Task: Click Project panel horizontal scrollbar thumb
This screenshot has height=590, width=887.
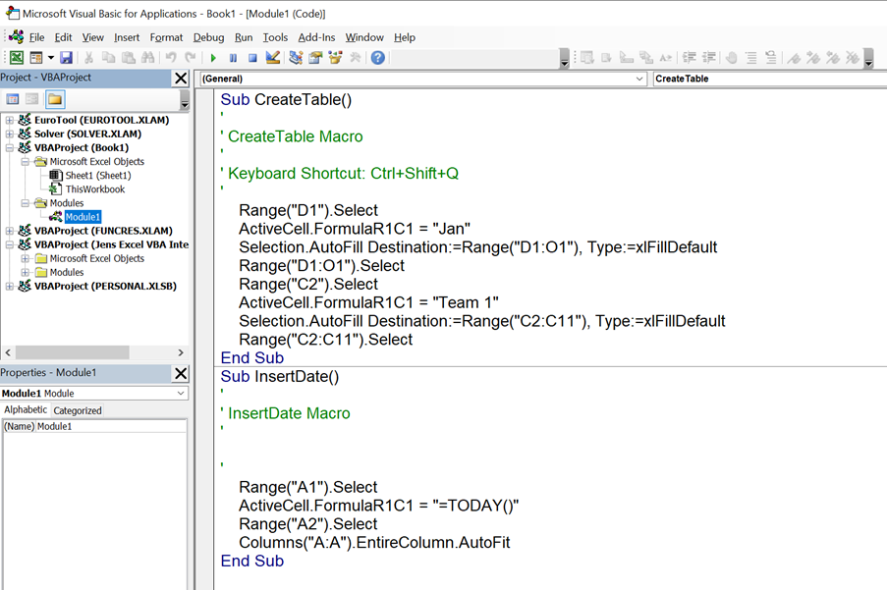Action: point(73,352)
